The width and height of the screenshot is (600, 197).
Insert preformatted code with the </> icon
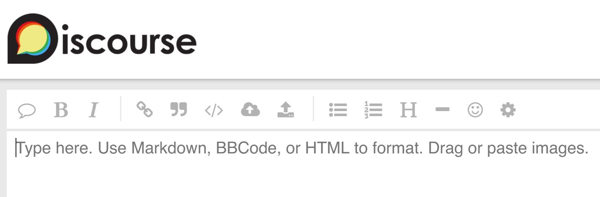tap(214, 111)
